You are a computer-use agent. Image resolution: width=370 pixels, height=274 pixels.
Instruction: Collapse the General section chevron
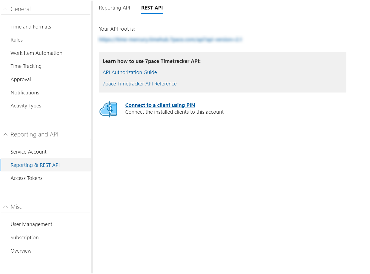5,9
